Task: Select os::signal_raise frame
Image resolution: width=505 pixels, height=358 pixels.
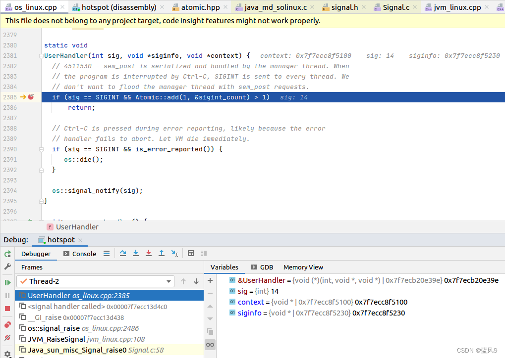Action: pos(109,328)
